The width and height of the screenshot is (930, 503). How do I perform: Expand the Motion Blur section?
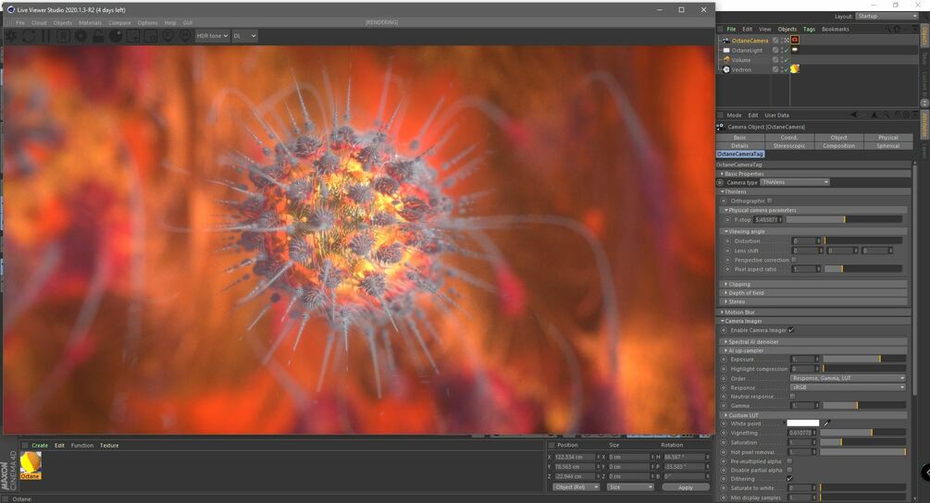tap(814, 312)
